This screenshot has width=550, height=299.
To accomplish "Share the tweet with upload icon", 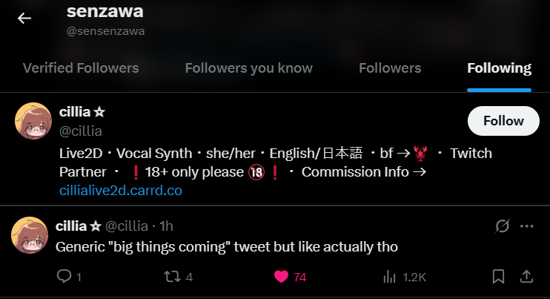I will (x=526, y=277).
